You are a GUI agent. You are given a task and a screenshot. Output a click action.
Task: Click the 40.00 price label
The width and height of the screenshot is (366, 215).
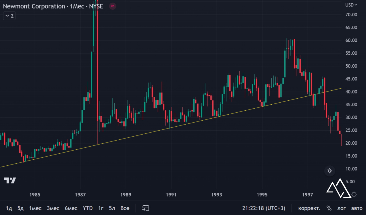tap(351, 92)
